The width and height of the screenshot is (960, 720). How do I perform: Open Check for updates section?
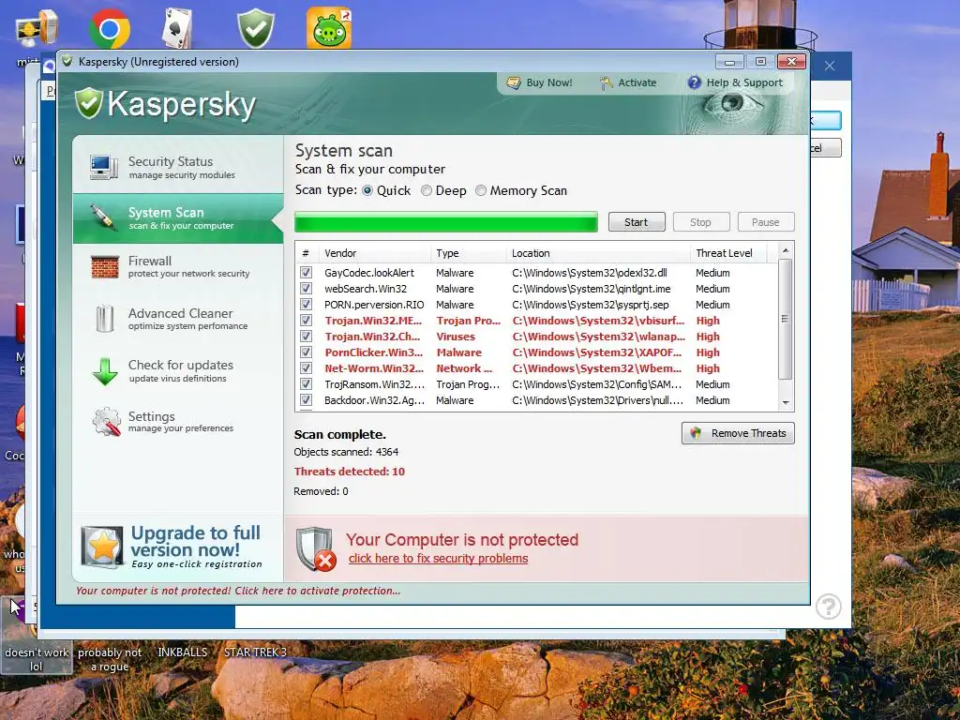click(177, 370)
